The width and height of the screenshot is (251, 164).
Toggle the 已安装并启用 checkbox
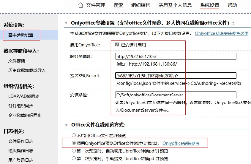click(117, 45)
